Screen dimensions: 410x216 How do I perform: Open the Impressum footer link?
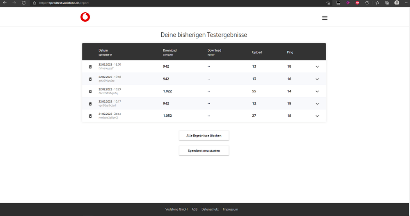[x=230, y=209]
